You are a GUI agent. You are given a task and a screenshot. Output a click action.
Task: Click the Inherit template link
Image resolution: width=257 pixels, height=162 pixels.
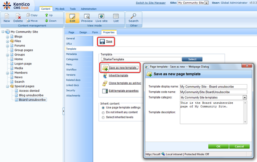tap(118, 76)
